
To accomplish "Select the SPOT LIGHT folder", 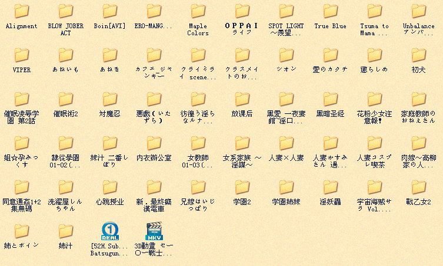I will 287,12.
